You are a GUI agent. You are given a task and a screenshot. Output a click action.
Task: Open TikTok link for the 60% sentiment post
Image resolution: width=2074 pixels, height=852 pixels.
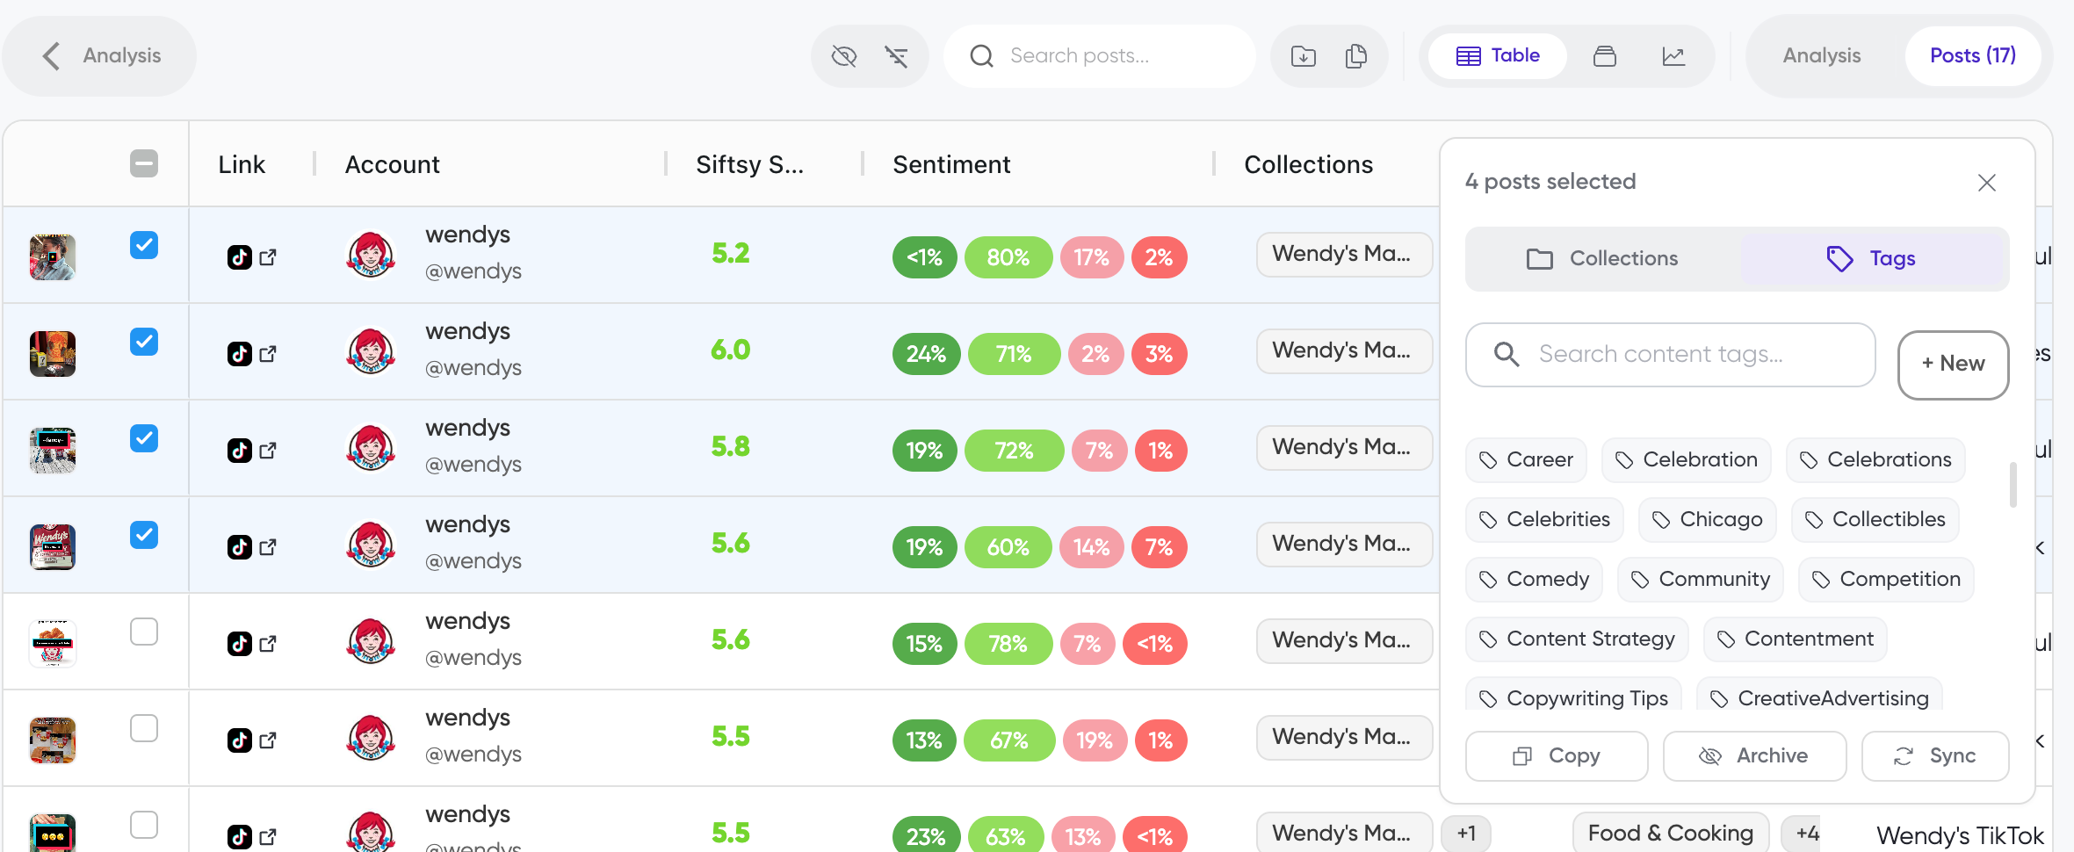252,547
